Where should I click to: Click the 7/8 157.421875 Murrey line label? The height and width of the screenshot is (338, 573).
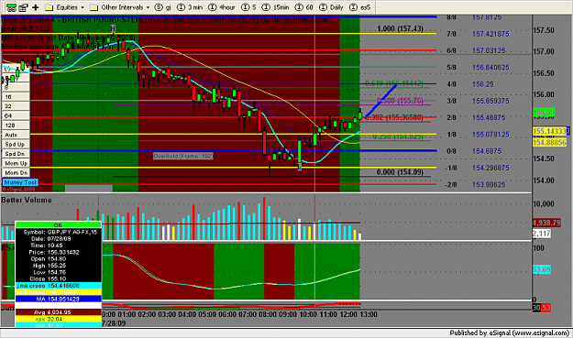(478, 34)
